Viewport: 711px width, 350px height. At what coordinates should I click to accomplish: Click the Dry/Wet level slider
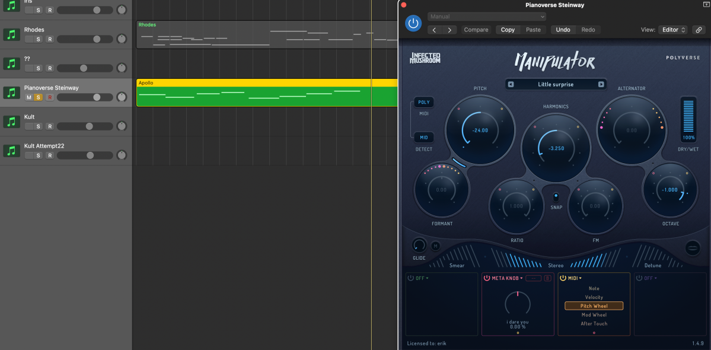pos(688,116)
